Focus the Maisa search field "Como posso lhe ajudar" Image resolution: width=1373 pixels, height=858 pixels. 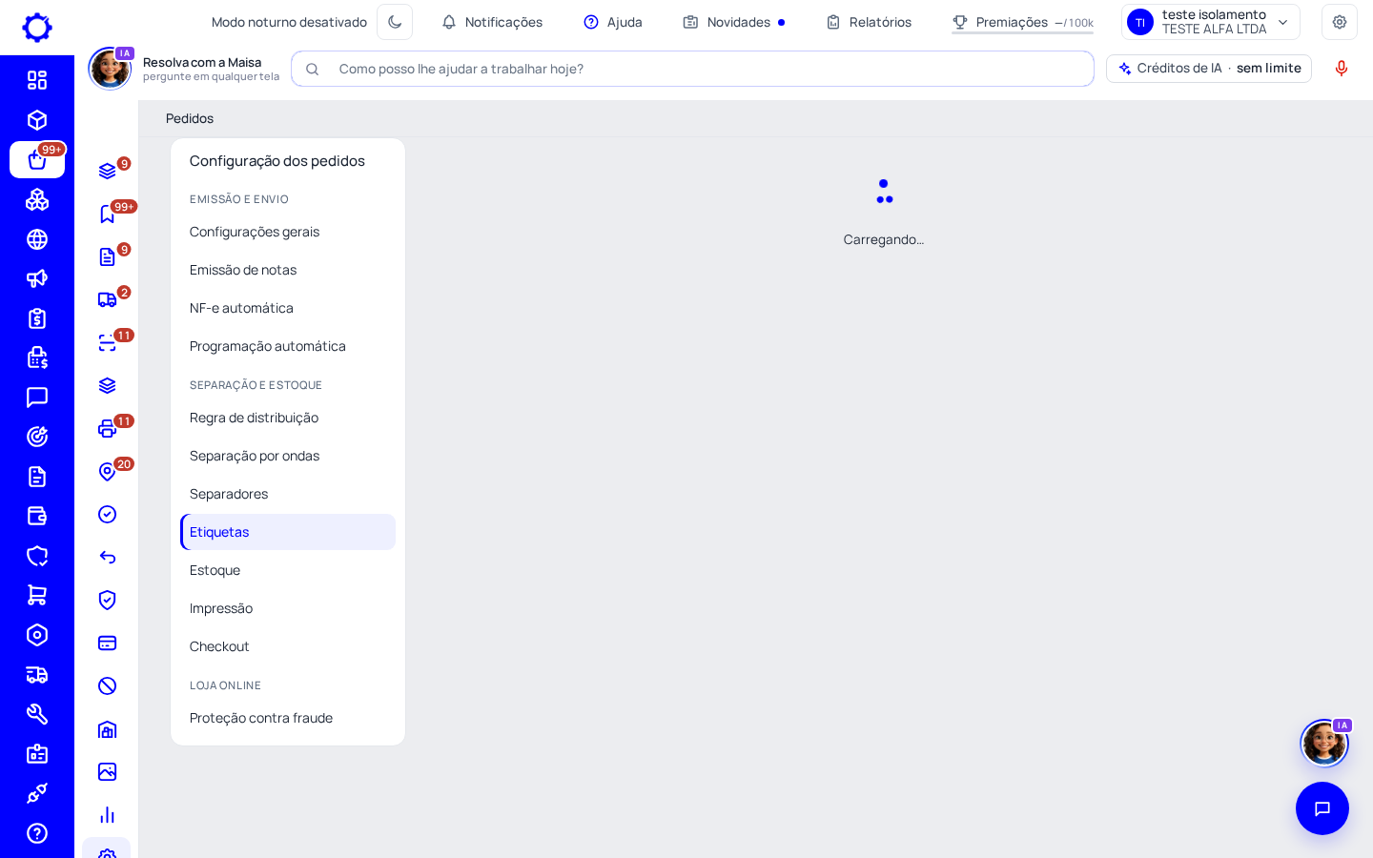coord(692,69)
